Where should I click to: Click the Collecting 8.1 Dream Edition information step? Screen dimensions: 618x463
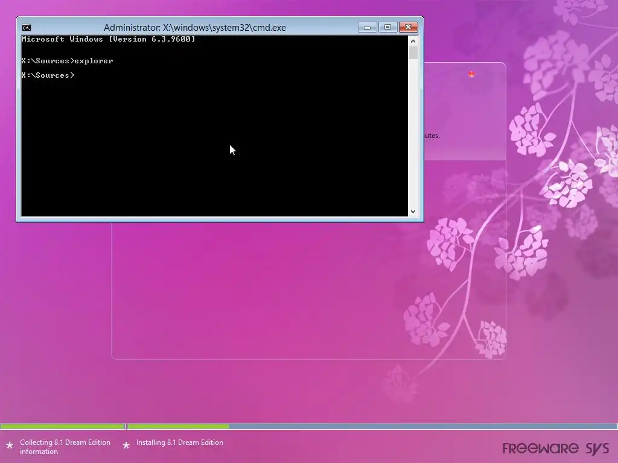[65, 447]
